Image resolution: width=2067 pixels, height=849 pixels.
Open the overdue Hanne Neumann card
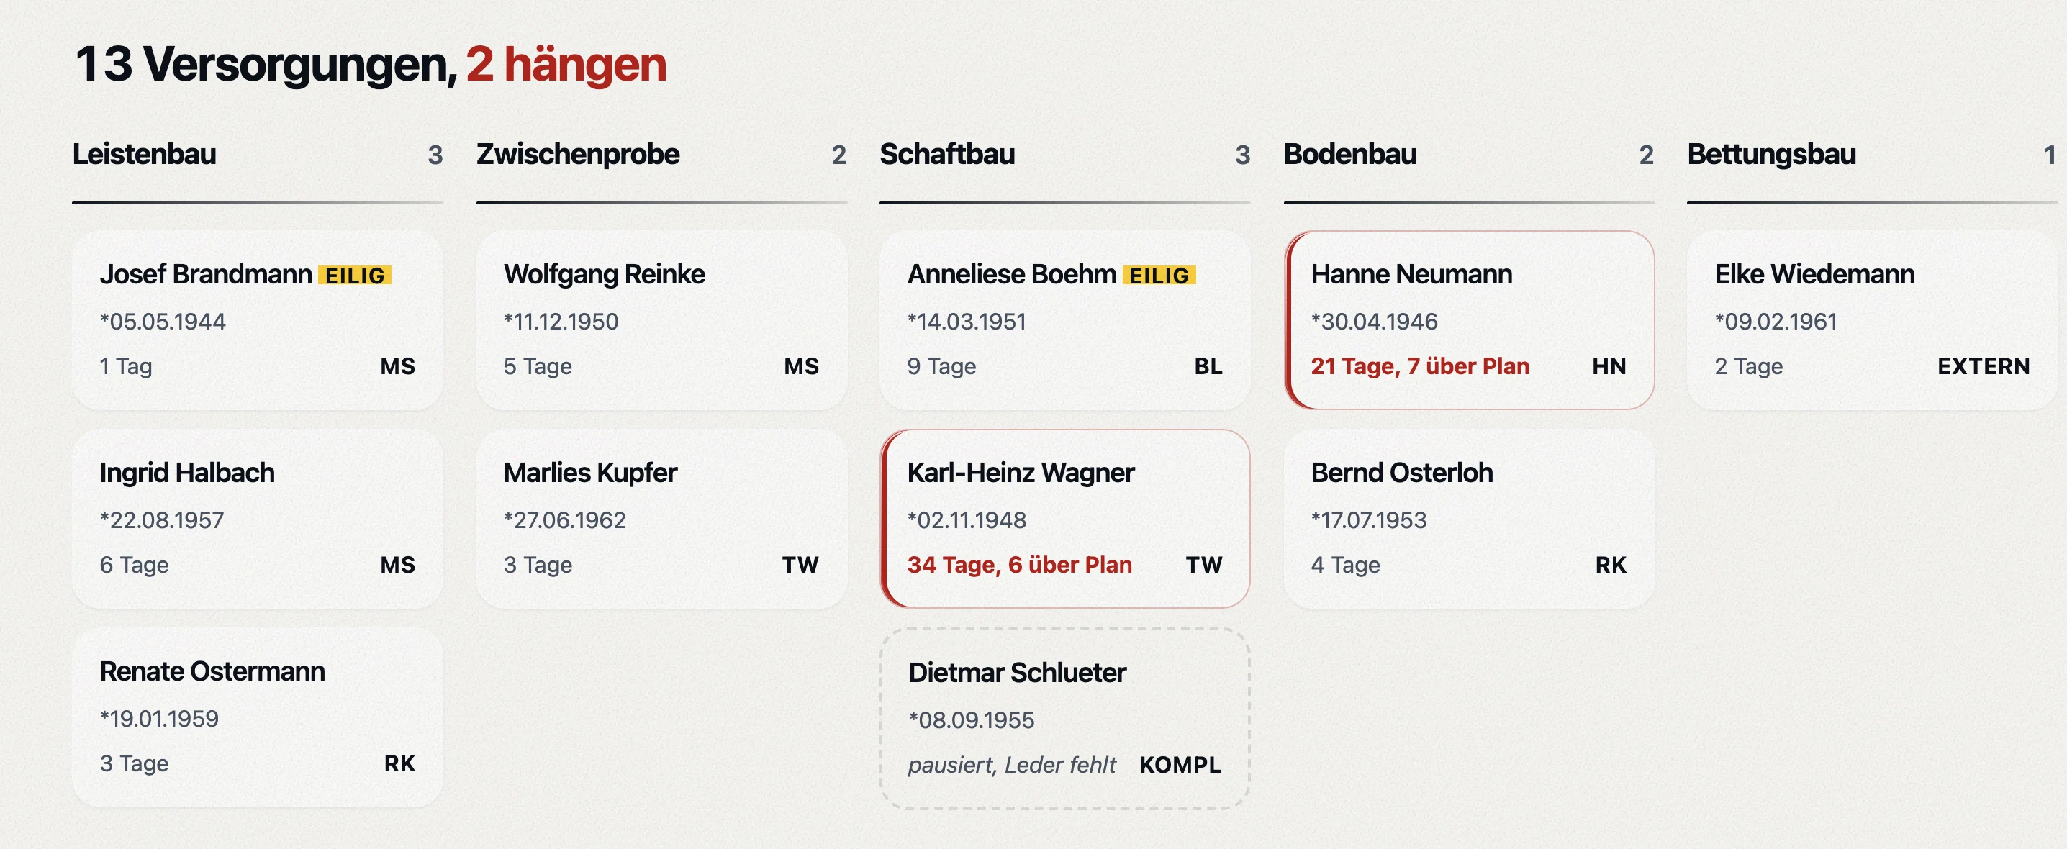click(1469, 320)
